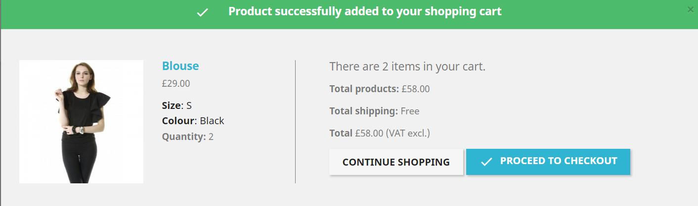Click the Total products label
This screenshot has width=698, height=206.
coord(364,89)
